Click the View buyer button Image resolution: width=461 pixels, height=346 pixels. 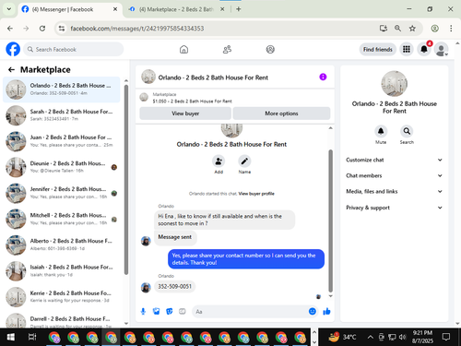185,113
